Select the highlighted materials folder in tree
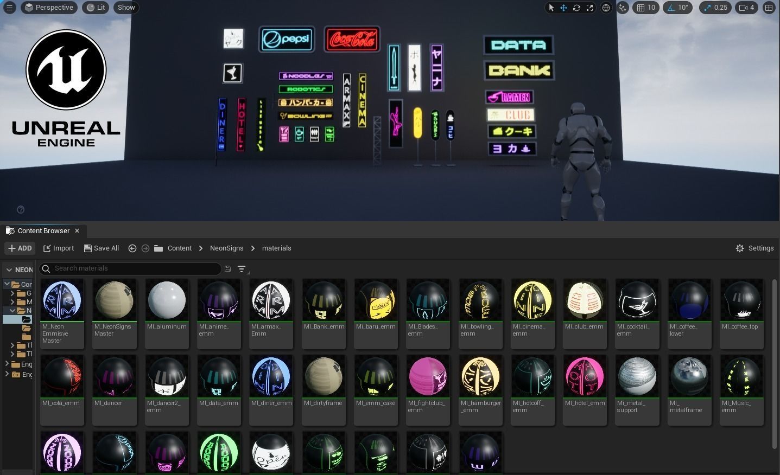Viewport: 780px width, 475px height. point(18,320)
